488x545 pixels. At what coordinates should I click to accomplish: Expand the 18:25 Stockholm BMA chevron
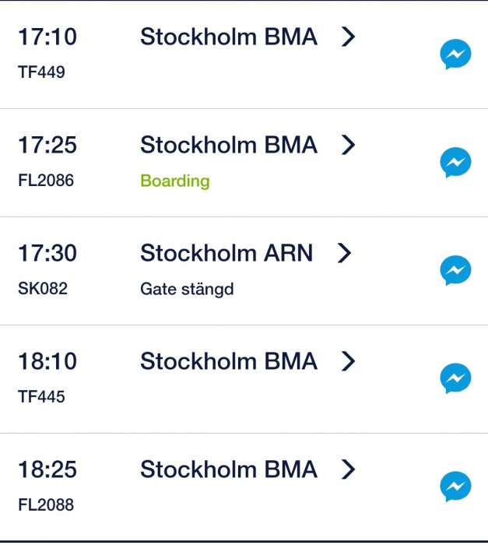point(349,469)
